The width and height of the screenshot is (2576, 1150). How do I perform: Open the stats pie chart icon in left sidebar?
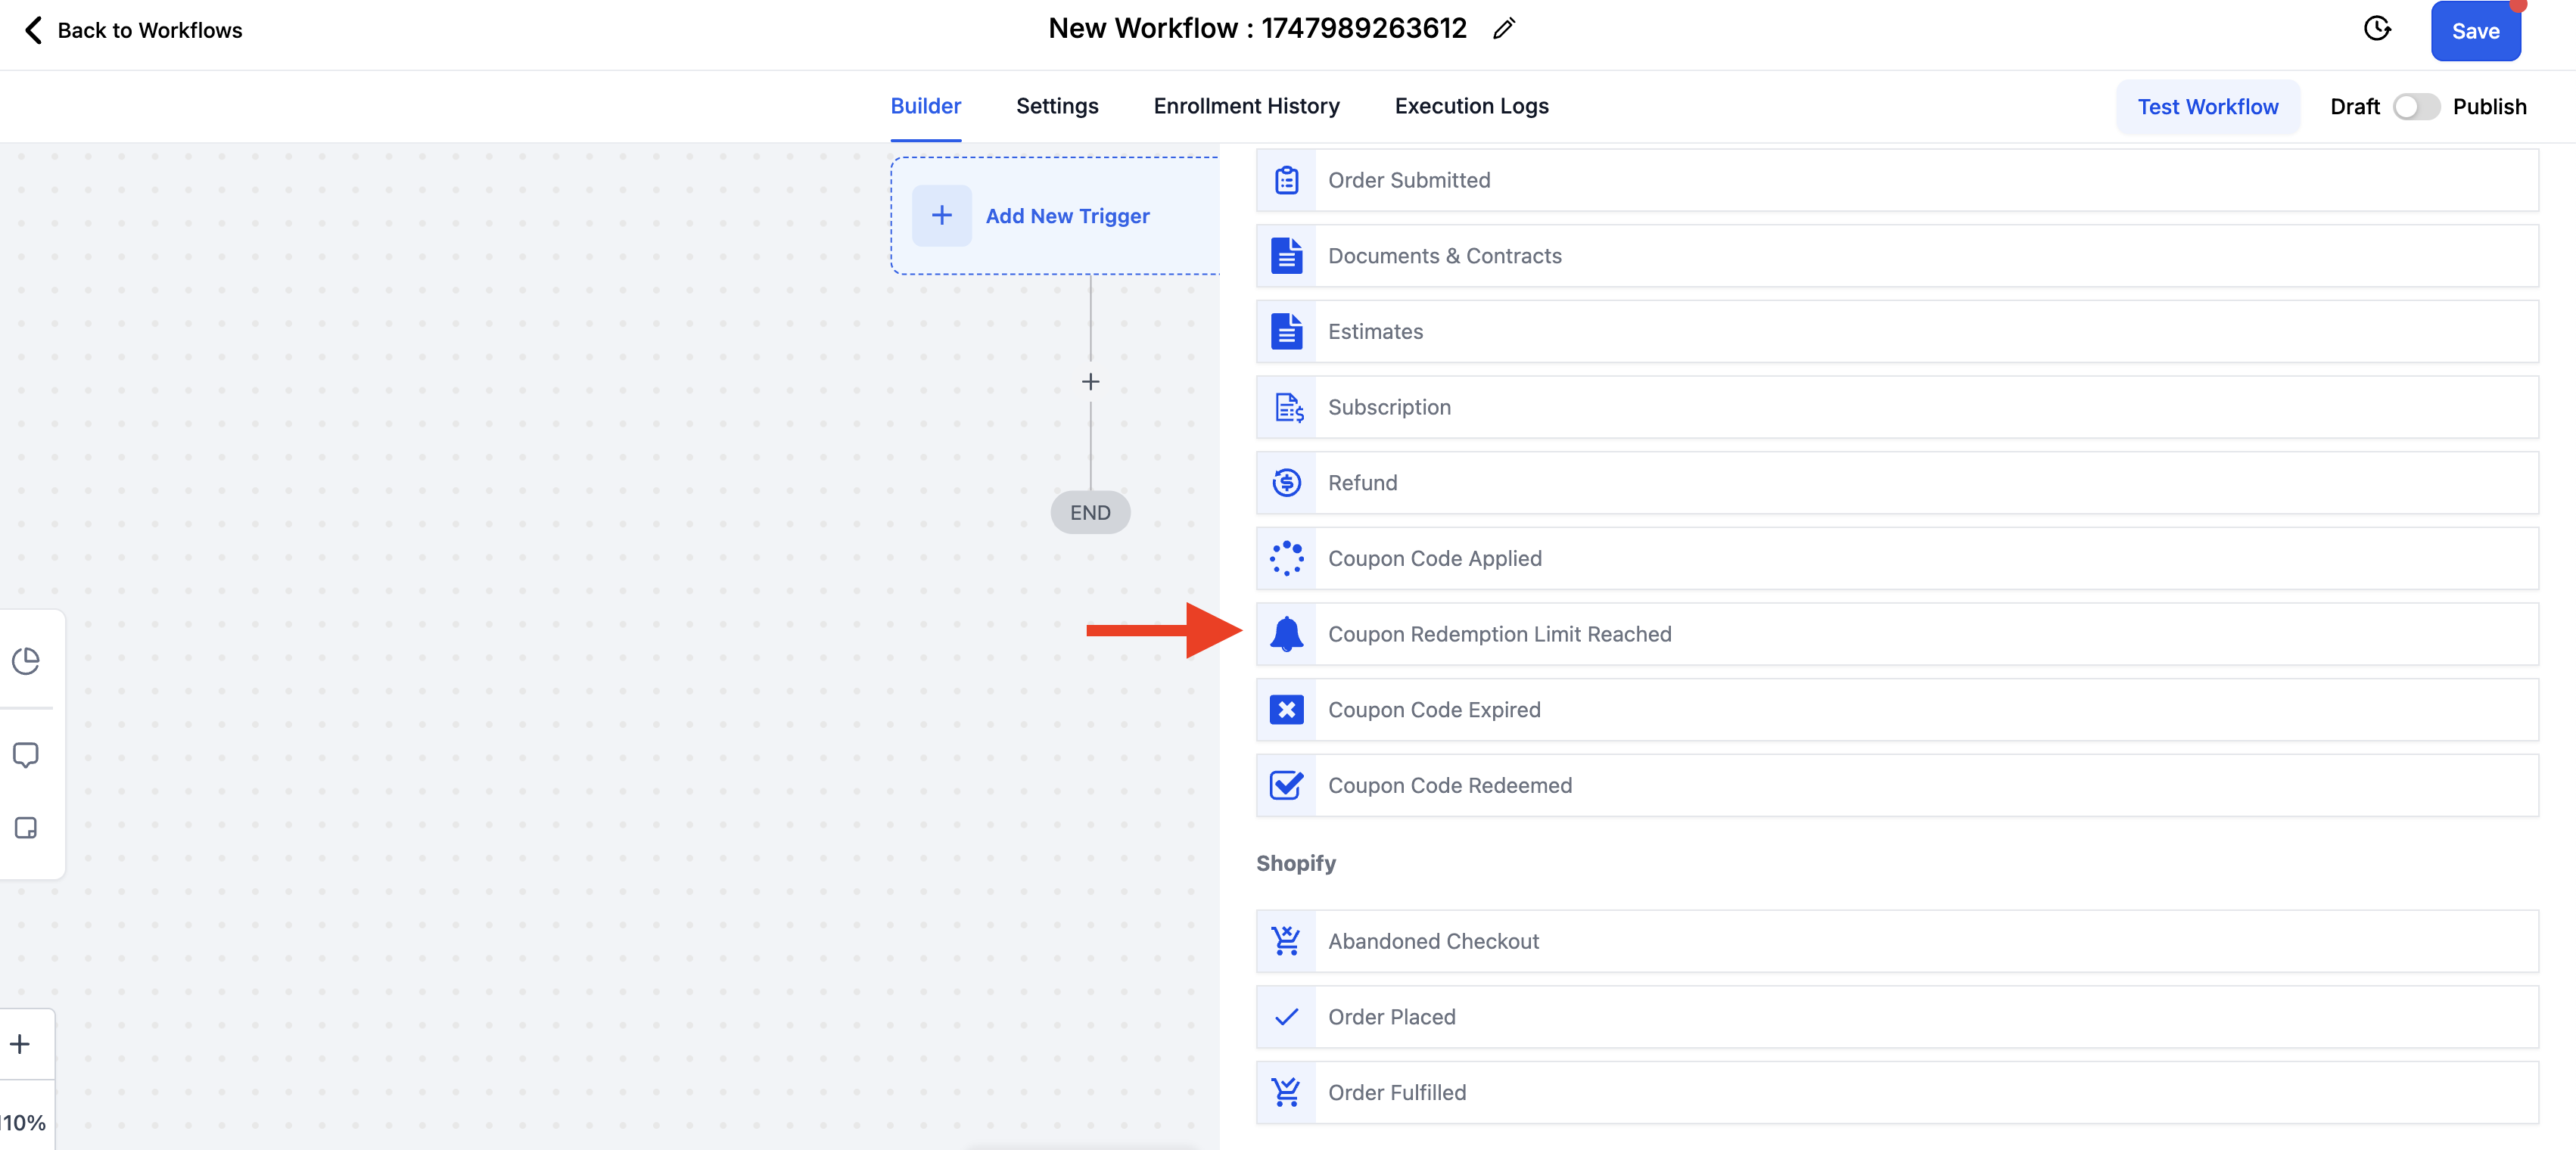pos(26,661)
